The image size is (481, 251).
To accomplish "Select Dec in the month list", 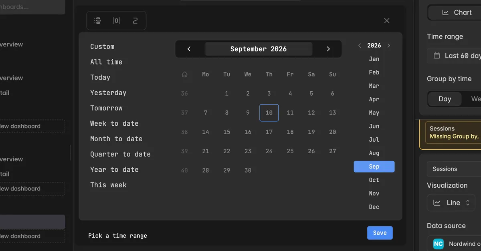I will [x=374, y=207].
